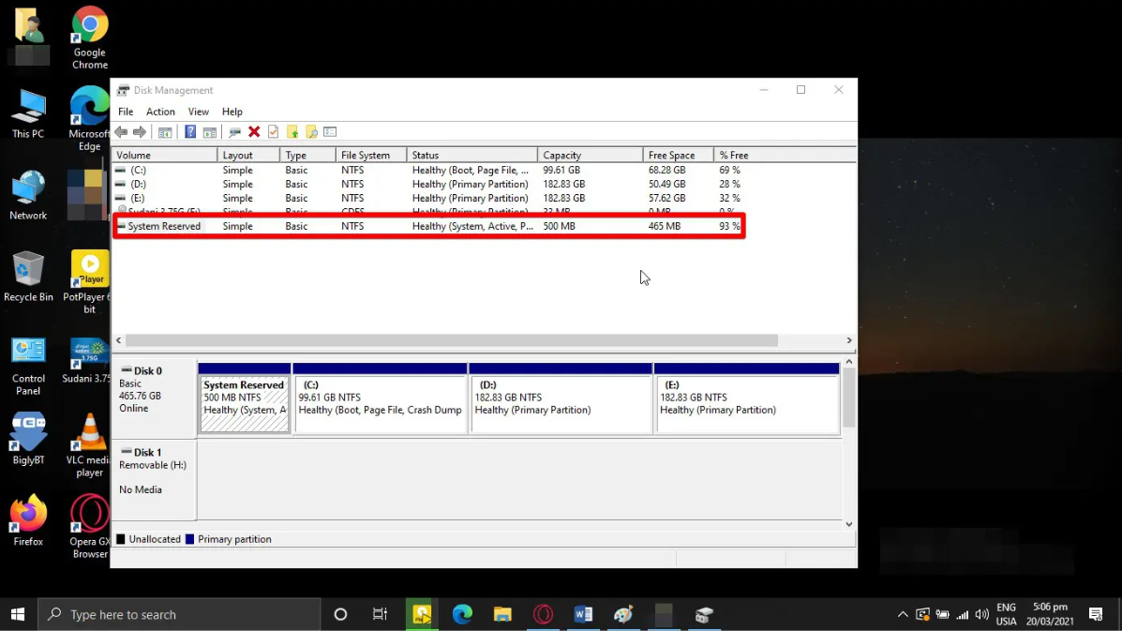Click down arrow of disk pane scrollbar
This screenshot has width=1122, height=631.
point(849,524)
